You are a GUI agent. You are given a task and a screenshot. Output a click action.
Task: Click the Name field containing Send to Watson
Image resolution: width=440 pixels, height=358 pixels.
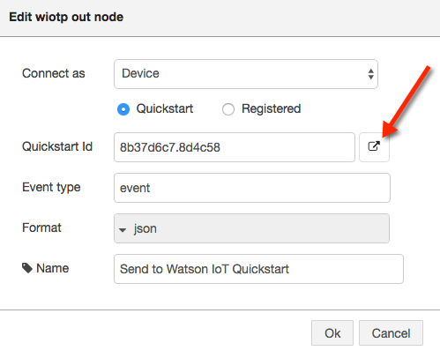coord(258,269)
